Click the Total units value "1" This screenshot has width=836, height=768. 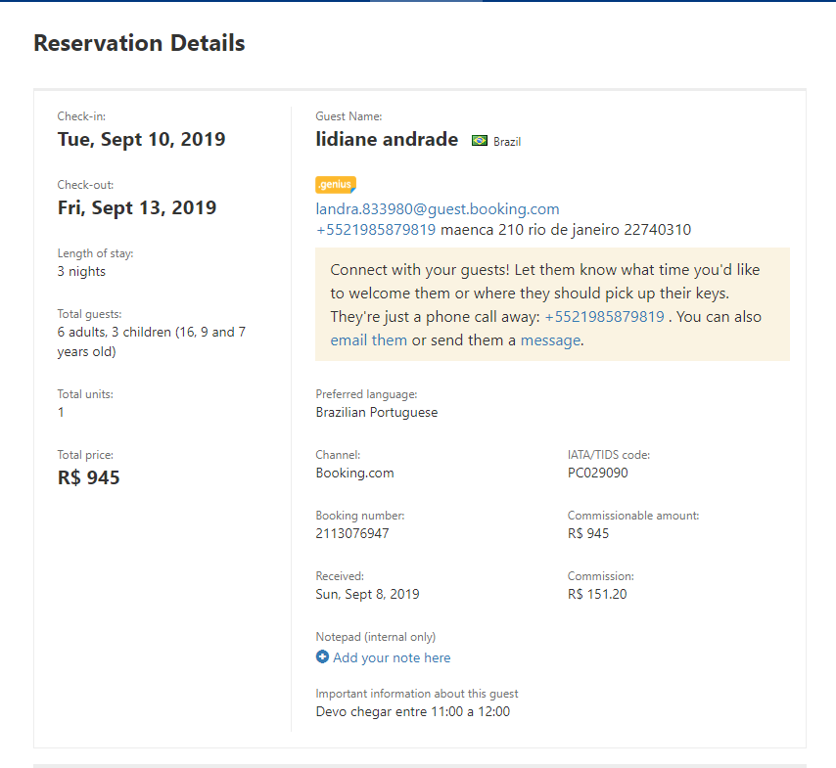61,412
